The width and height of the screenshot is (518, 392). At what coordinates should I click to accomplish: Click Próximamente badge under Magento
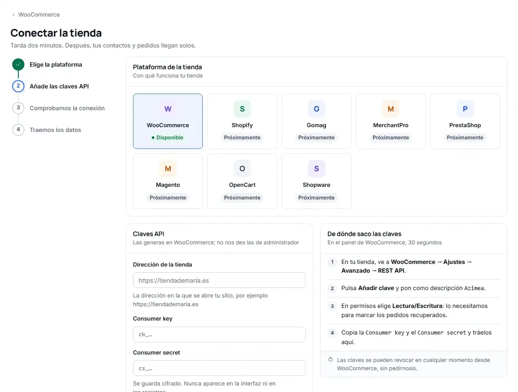(168, 198)
